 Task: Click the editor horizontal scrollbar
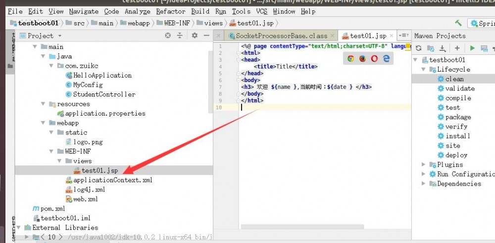(302, 227)
